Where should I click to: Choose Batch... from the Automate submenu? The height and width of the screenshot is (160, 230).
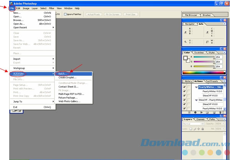click(74, 74)
